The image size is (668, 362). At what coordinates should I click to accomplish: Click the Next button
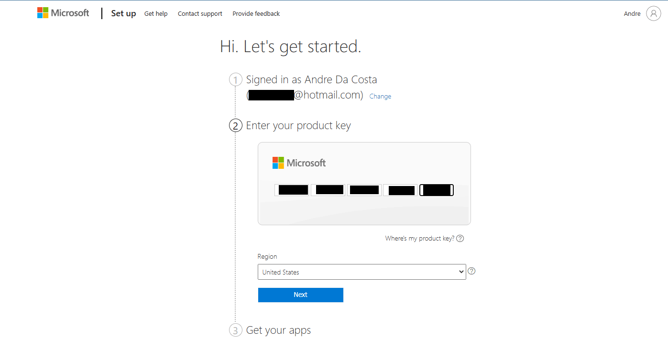coord(300,295)
